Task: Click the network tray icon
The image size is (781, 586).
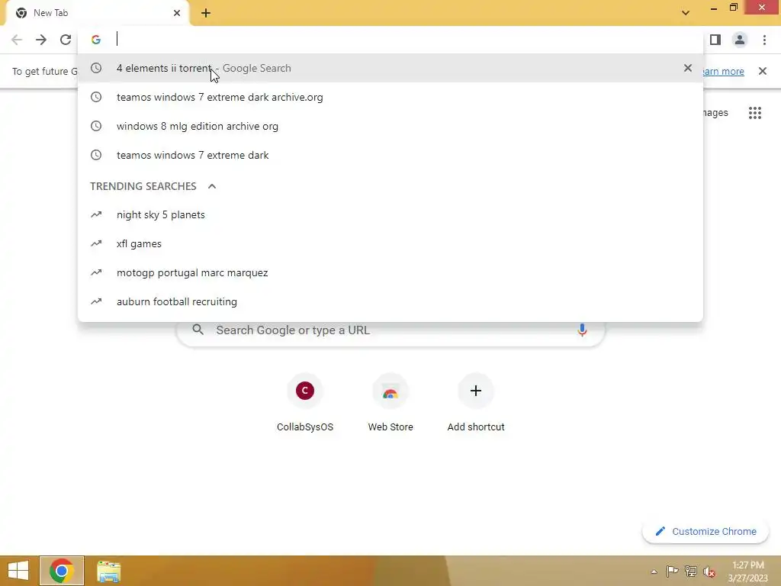Action: point(690,571)
